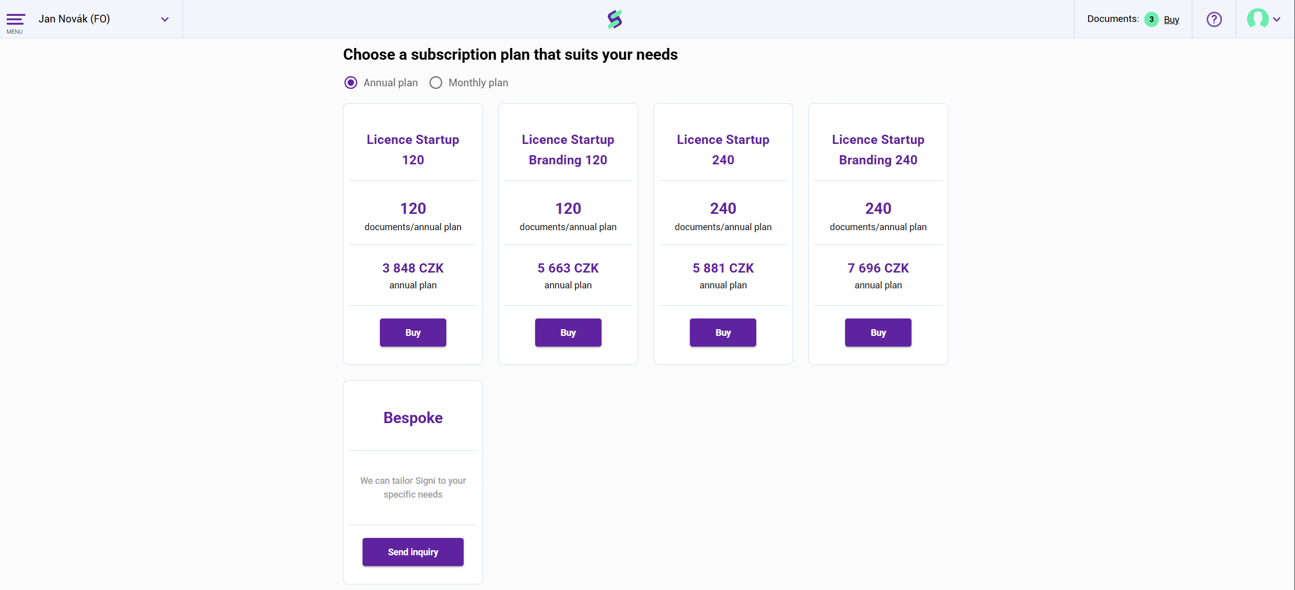Click the Buy link next to Documents
Screen dimensions: 1295x590
[1171, 19]
